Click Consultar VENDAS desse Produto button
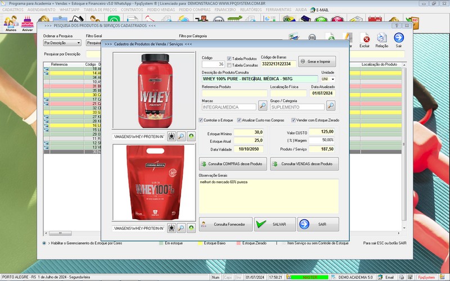Screen dimensions: 450x281 (304, 164)
